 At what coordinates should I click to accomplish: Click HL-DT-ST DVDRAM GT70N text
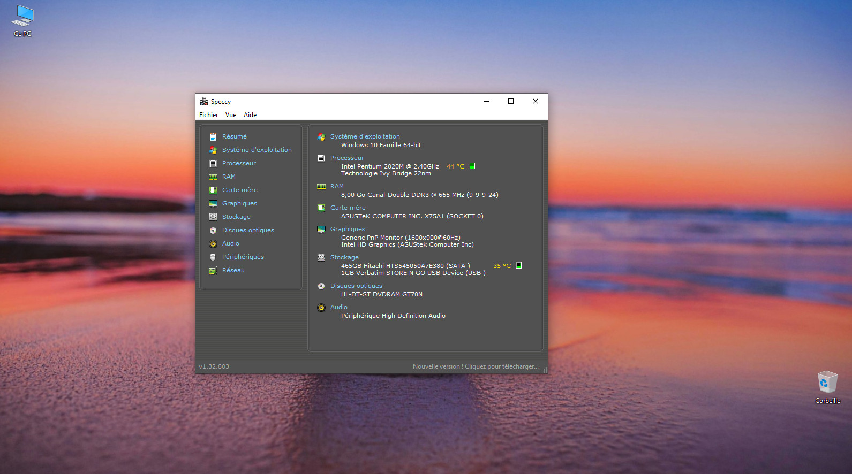tap(382, 294)
